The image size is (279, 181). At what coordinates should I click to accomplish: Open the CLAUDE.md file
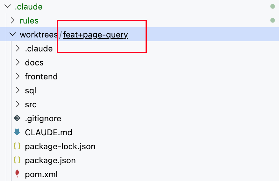(49, 132)
